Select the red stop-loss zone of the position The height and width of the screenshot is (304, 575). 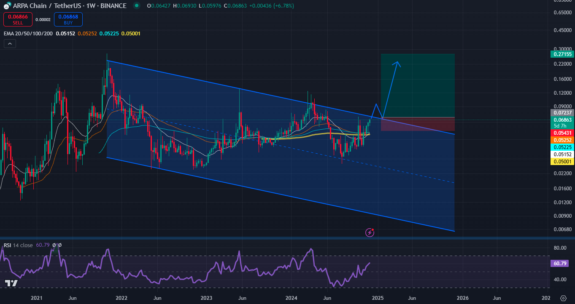tap(418, 124)
